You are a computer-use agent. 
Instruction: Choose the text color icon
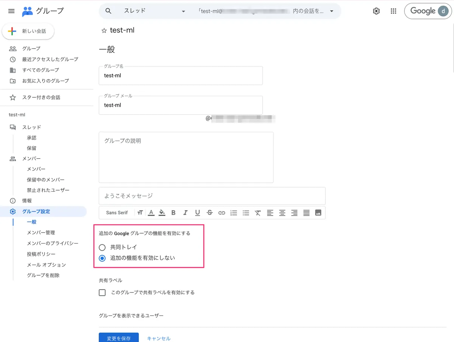[151, 213]
